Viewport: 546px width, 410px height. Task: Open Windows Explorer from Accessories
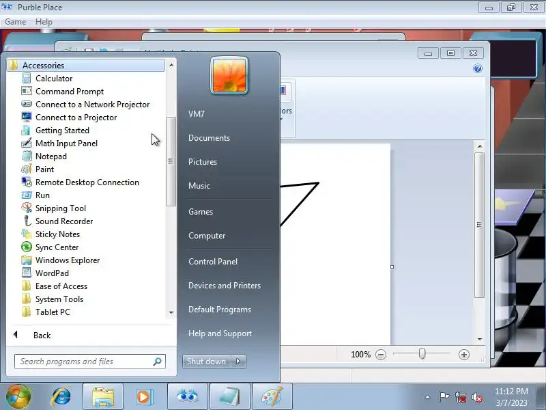(68, 260)
